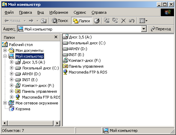Expand Macromedia FTP & RDS tree node
Screen dimensions: 176x135
(x=11, y=97)
